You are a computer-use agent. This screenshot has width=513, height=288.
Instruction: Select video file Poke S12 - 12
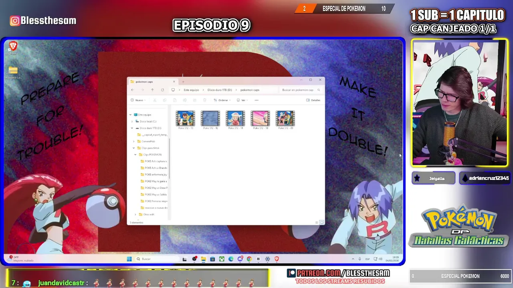coord(210,120)
